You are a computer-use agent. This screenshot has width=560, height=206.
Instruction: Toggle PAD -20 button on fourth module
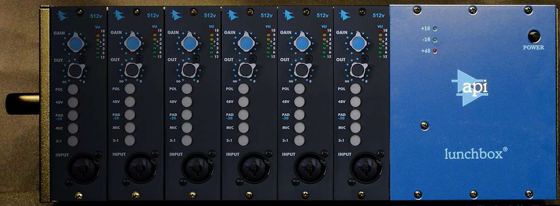(243, 115)
